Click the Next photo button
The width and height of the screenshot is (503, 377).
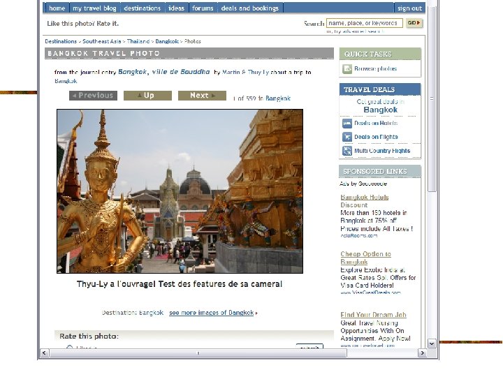[202, 96]
